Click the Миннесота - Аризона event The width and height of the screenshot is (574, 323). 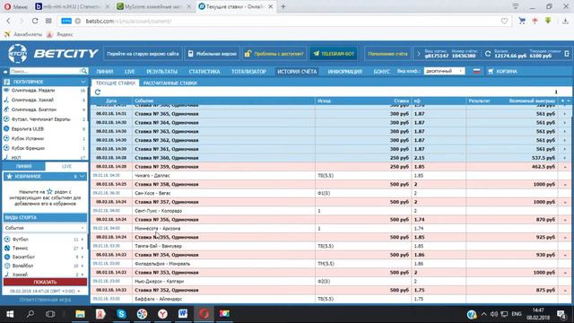click(x=158, y=228)
